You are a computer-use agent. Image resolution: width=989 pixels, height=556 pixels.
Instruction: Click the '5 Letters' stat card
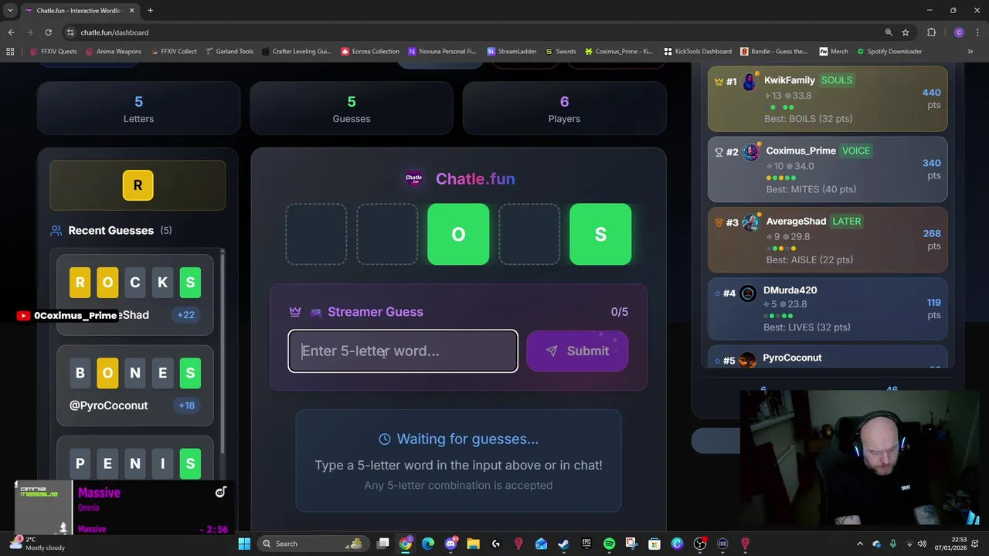[x=138, y=109]
